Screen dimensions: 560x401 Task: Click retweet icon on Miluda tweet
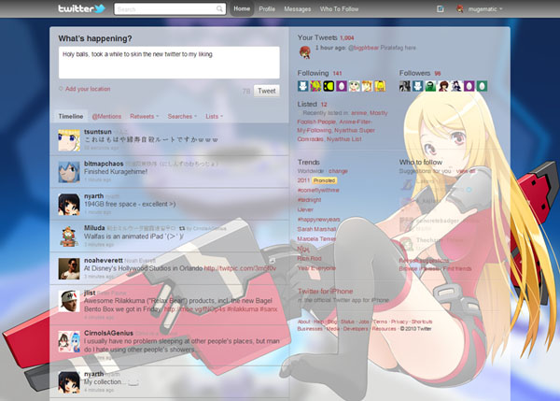182,228
